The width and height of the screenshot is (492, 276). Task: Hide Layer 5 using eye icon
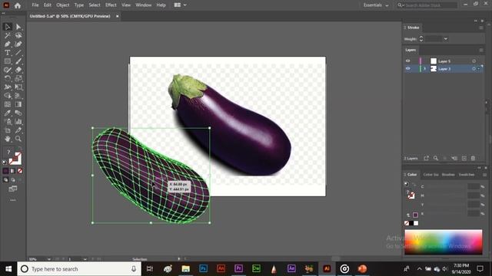[408, 61]
